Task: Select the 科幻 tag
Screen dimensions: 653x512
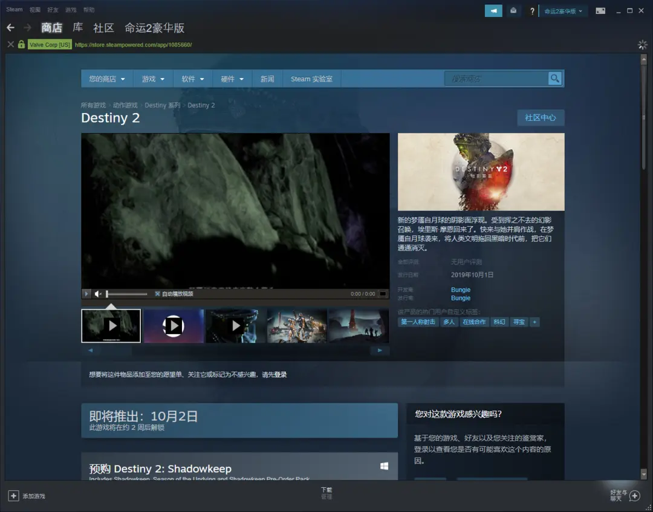Action: 499,322
